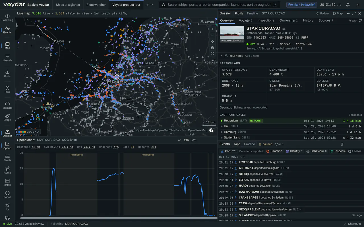Screen dimensions: 364x227
Task: Switch to the Ships at a glance tab
Action: [68, 5]
